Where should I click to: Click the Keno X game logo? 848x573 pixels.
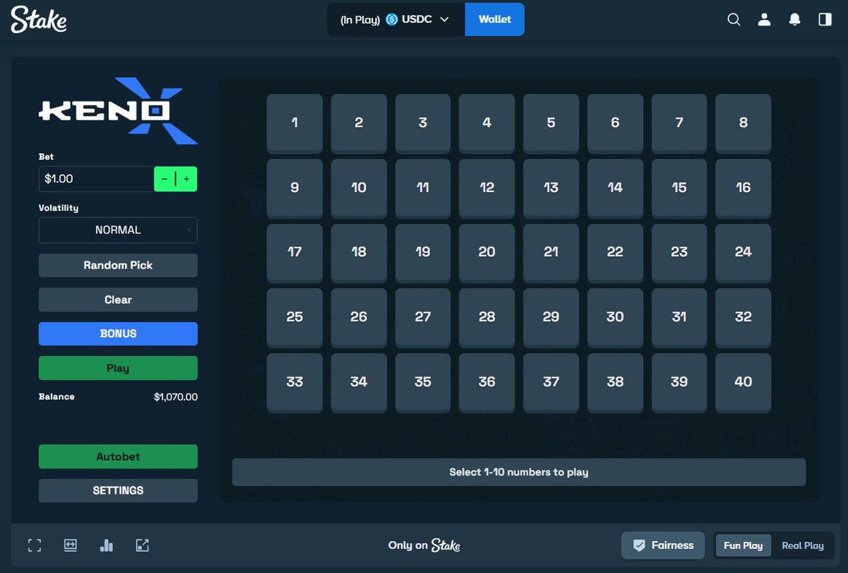click(118, 111)
